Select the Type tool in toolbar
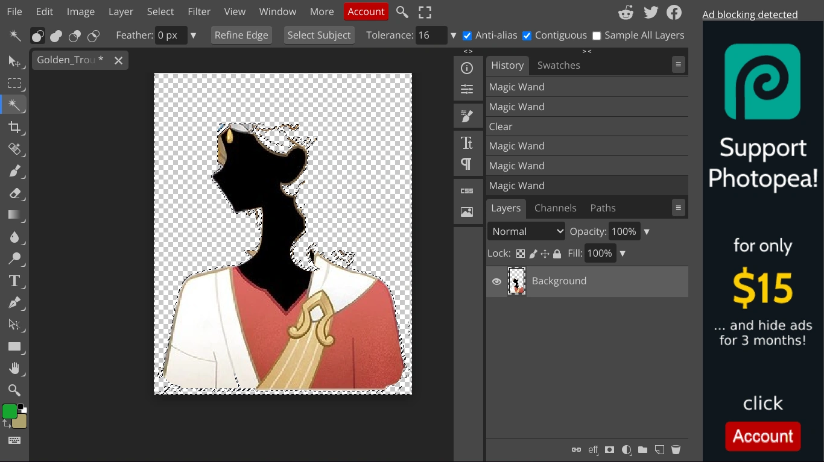The image size is (824, 462). click(14, 281)
